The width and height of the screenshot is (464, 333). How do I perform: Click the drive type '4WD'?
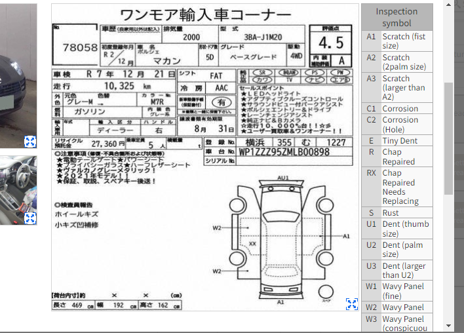coord(296,56)
